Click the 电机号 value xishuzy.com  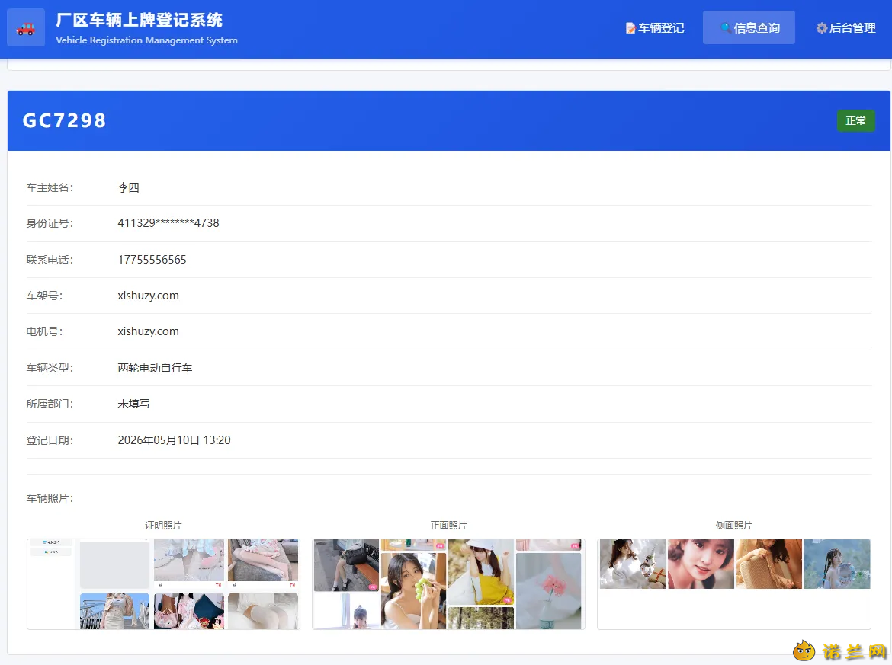[149, 331]
